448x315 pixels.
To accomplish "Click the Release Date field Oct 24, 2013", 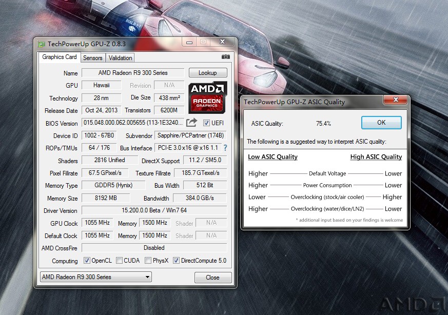I will [102, 110].
